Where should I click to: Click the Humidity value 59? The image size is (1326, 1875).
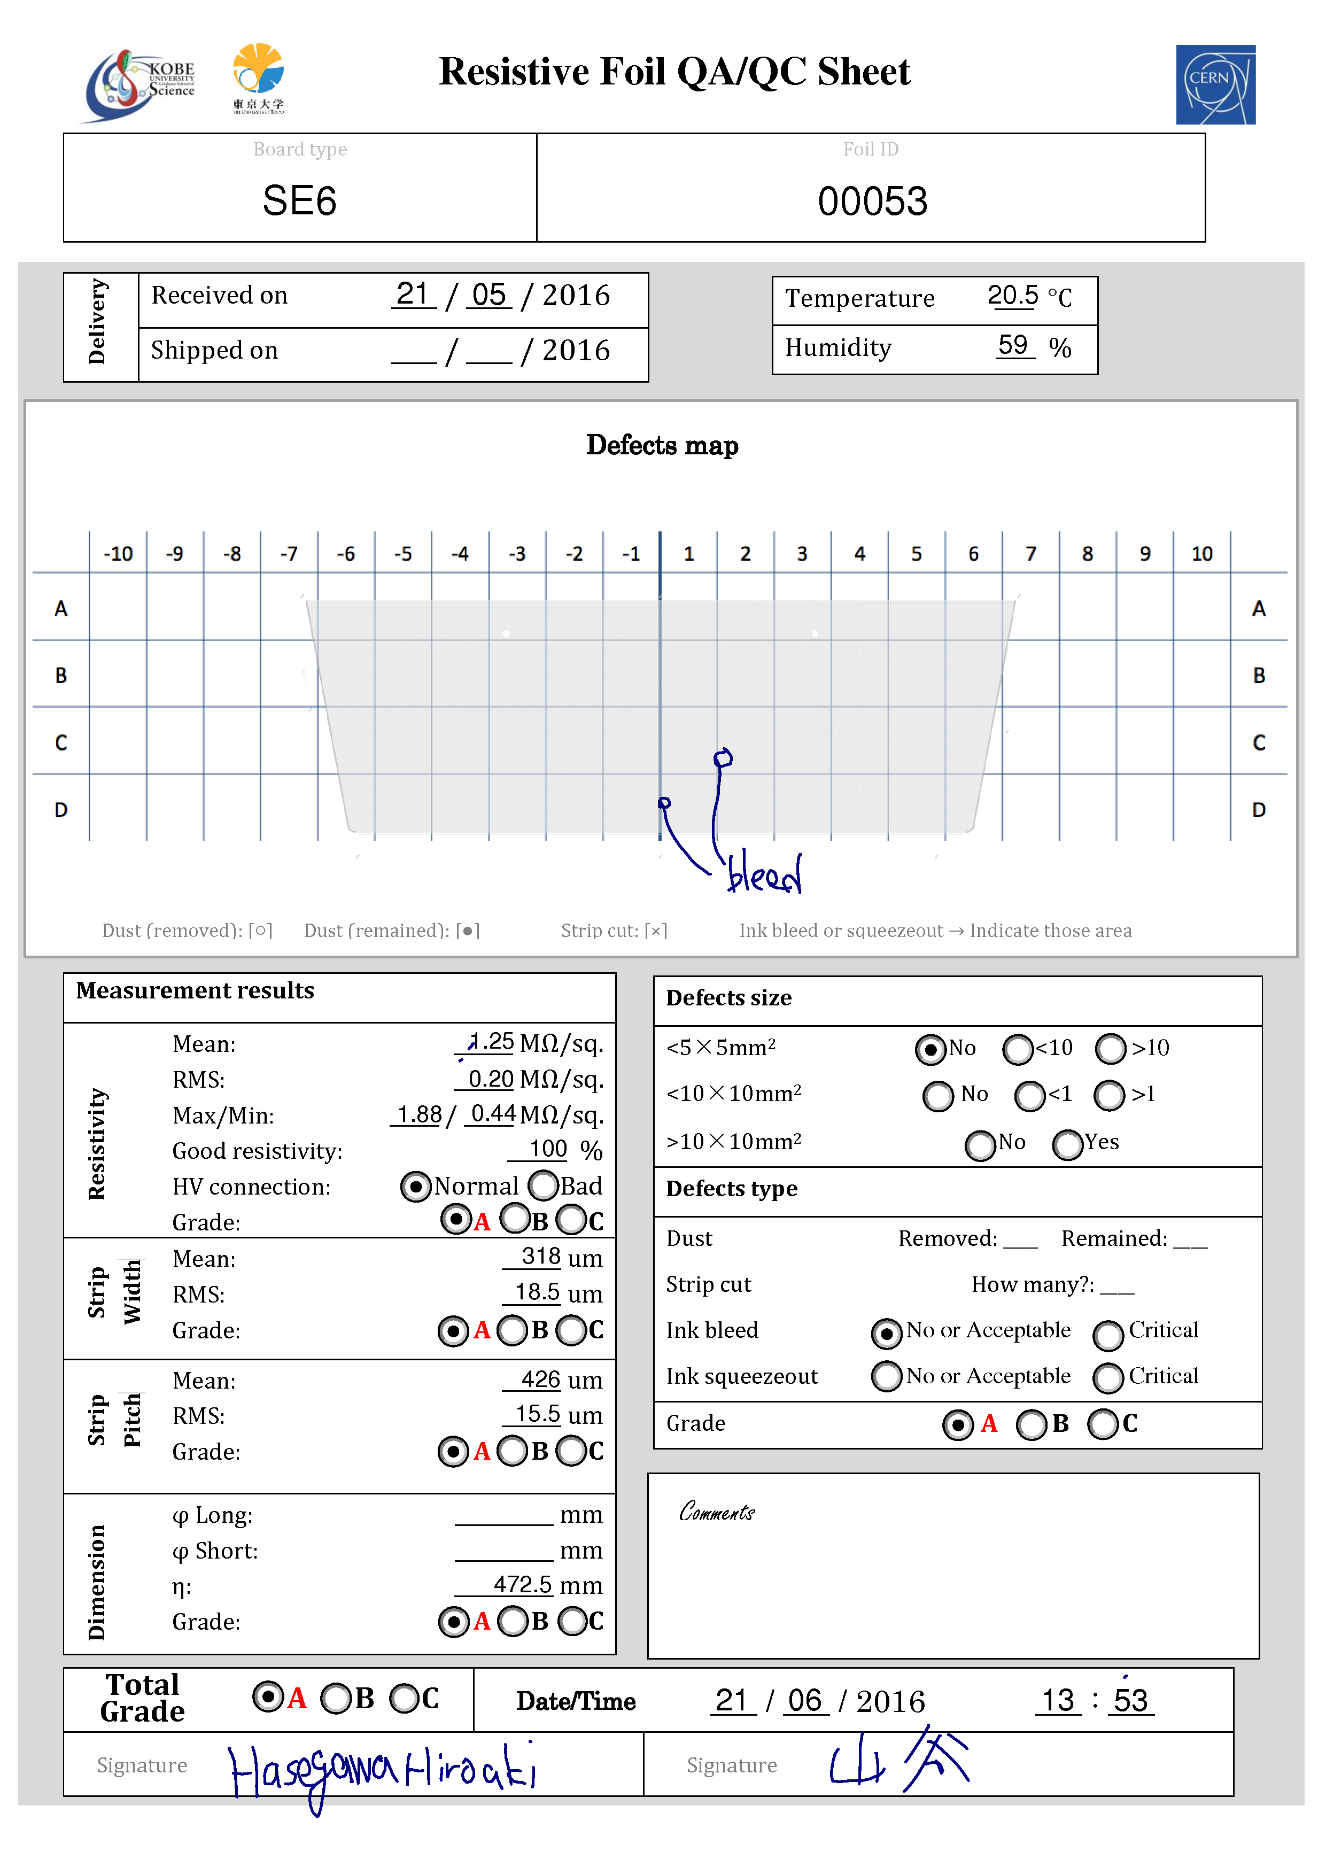coord(1013,345)
